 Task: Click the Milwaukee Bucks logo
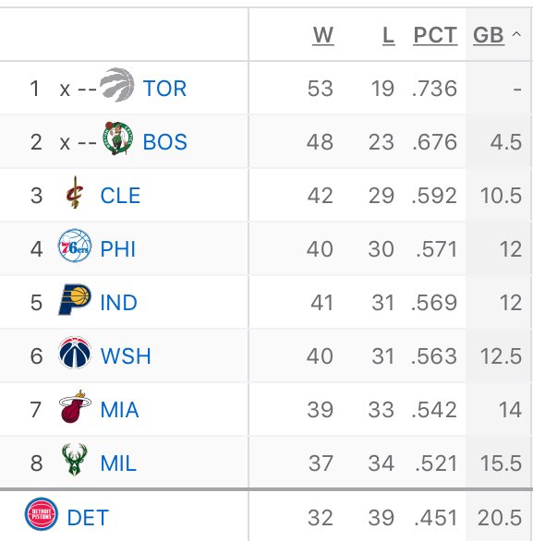[75, 460]
